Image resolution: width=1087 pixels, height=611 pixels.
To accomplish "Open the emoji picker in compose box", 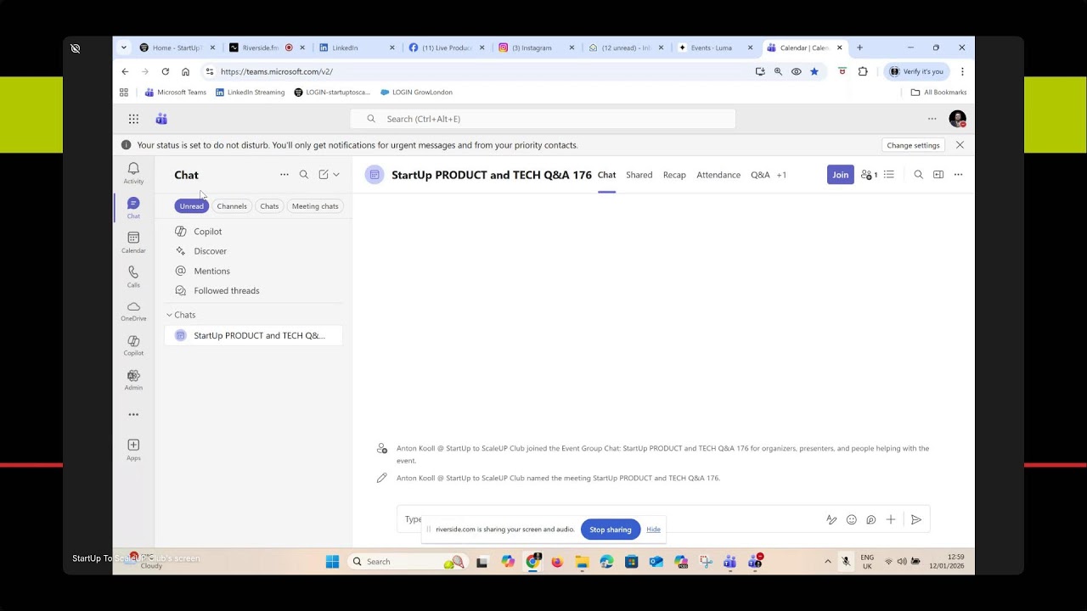I will pyautogui.click(x=852, y=519).
